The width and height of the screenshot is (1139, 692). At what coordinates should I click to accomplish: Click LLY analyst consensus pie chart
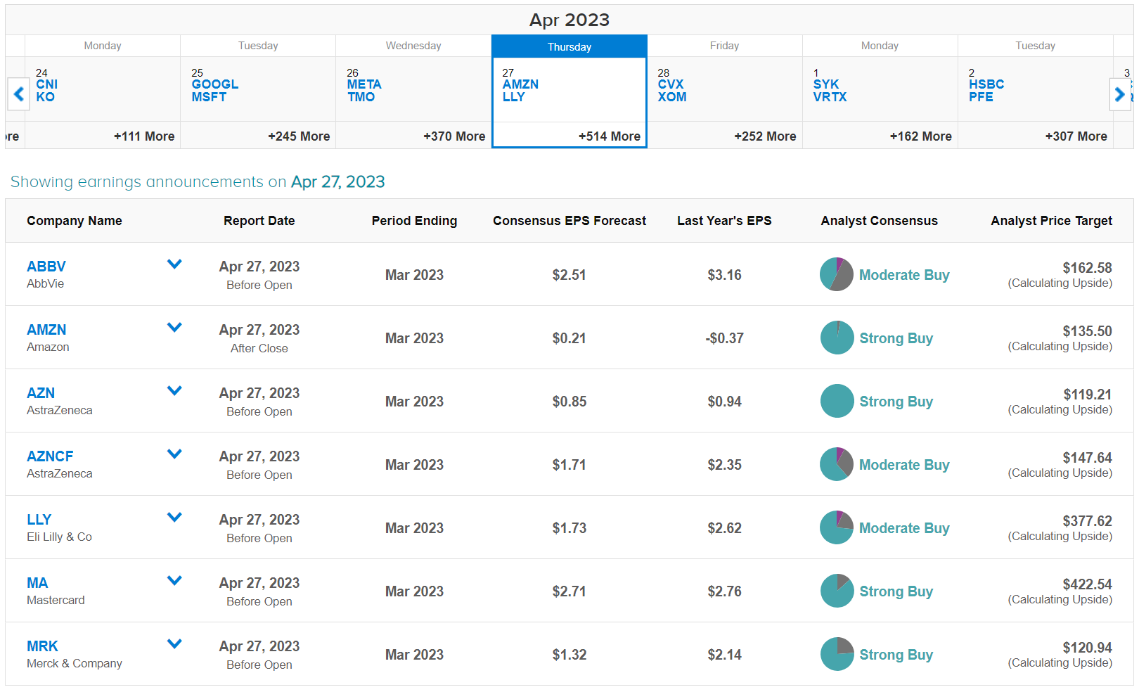pyautogui.click(x=837, y=527)
